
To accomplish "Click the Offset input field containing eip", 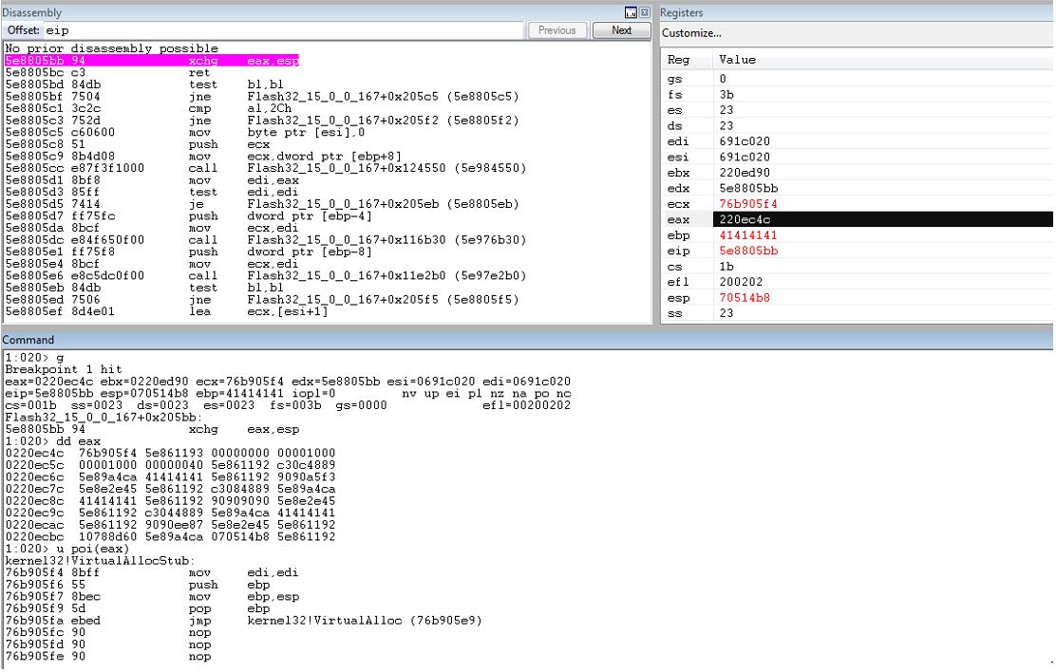I will click(284, 30).
